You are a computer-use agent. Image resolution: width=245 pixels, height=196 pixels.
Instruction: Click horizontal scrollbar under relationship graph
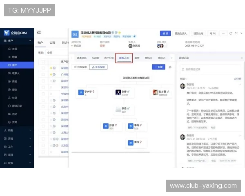point(111,152)
